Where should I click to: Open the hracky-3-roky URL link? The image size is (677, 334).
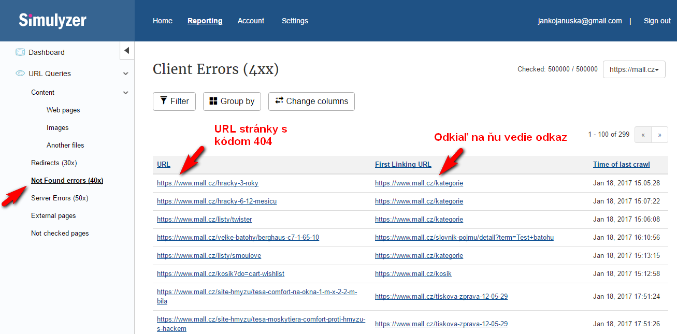(208, 183)
